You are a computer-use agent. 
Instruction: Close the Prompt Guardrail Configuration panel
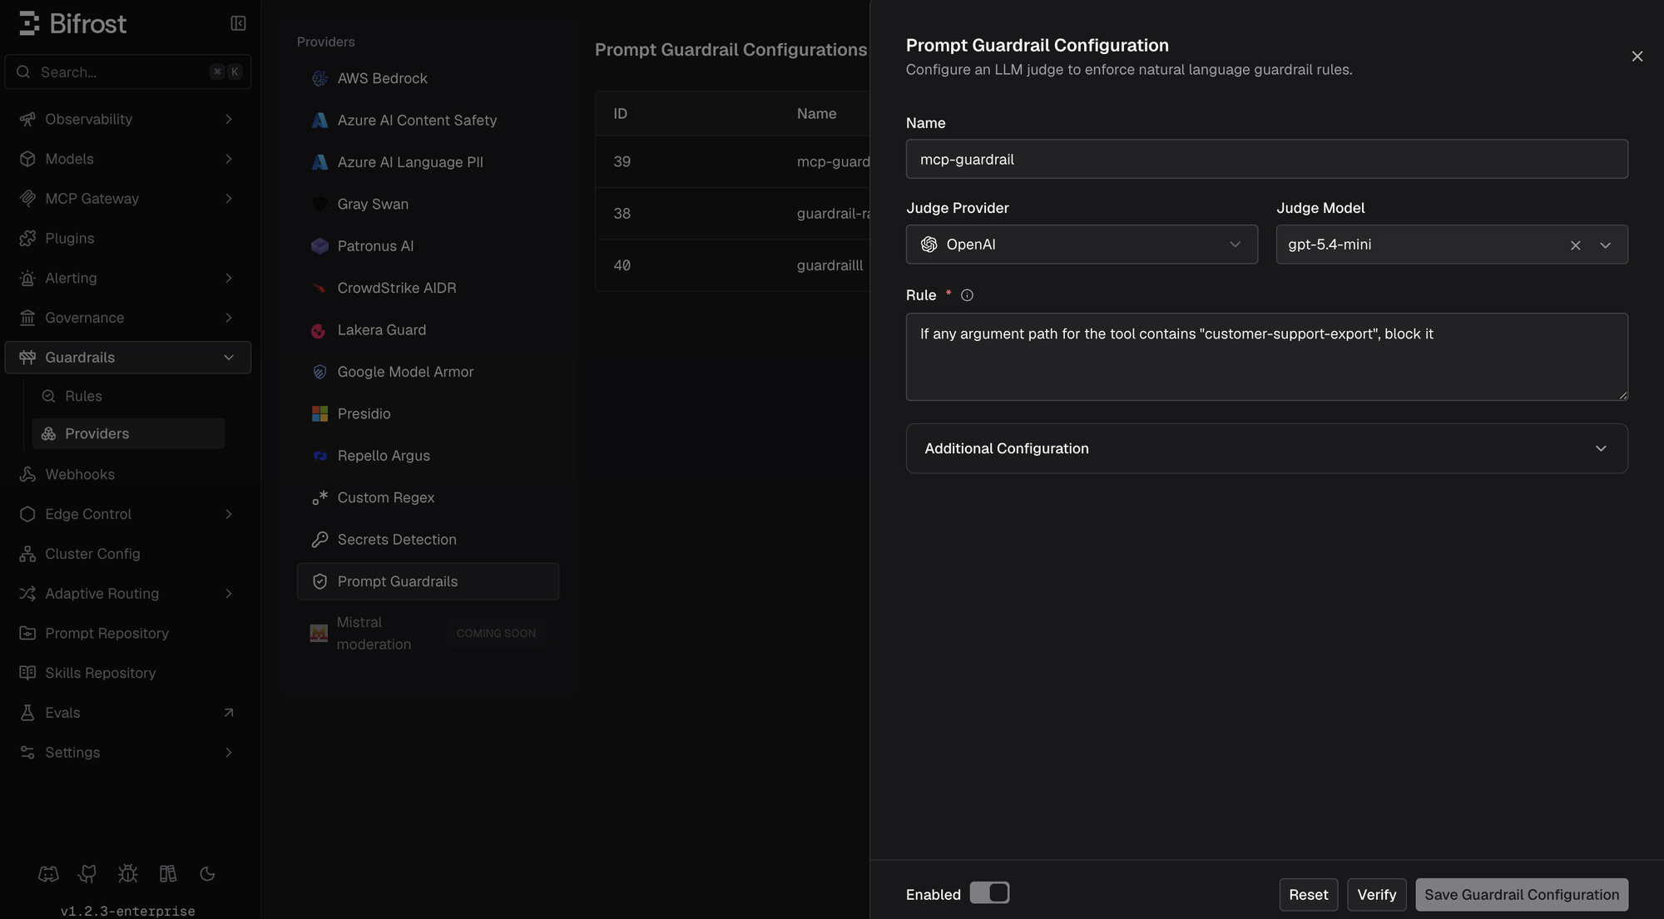pos(1637,57)
